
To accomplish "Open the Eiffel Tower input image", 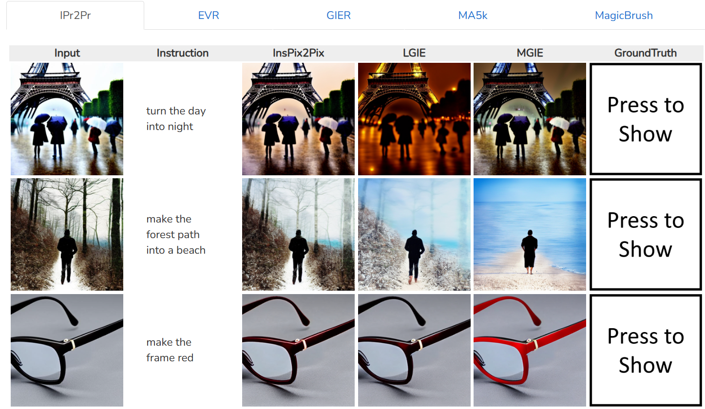I will (x=67, y=119).
